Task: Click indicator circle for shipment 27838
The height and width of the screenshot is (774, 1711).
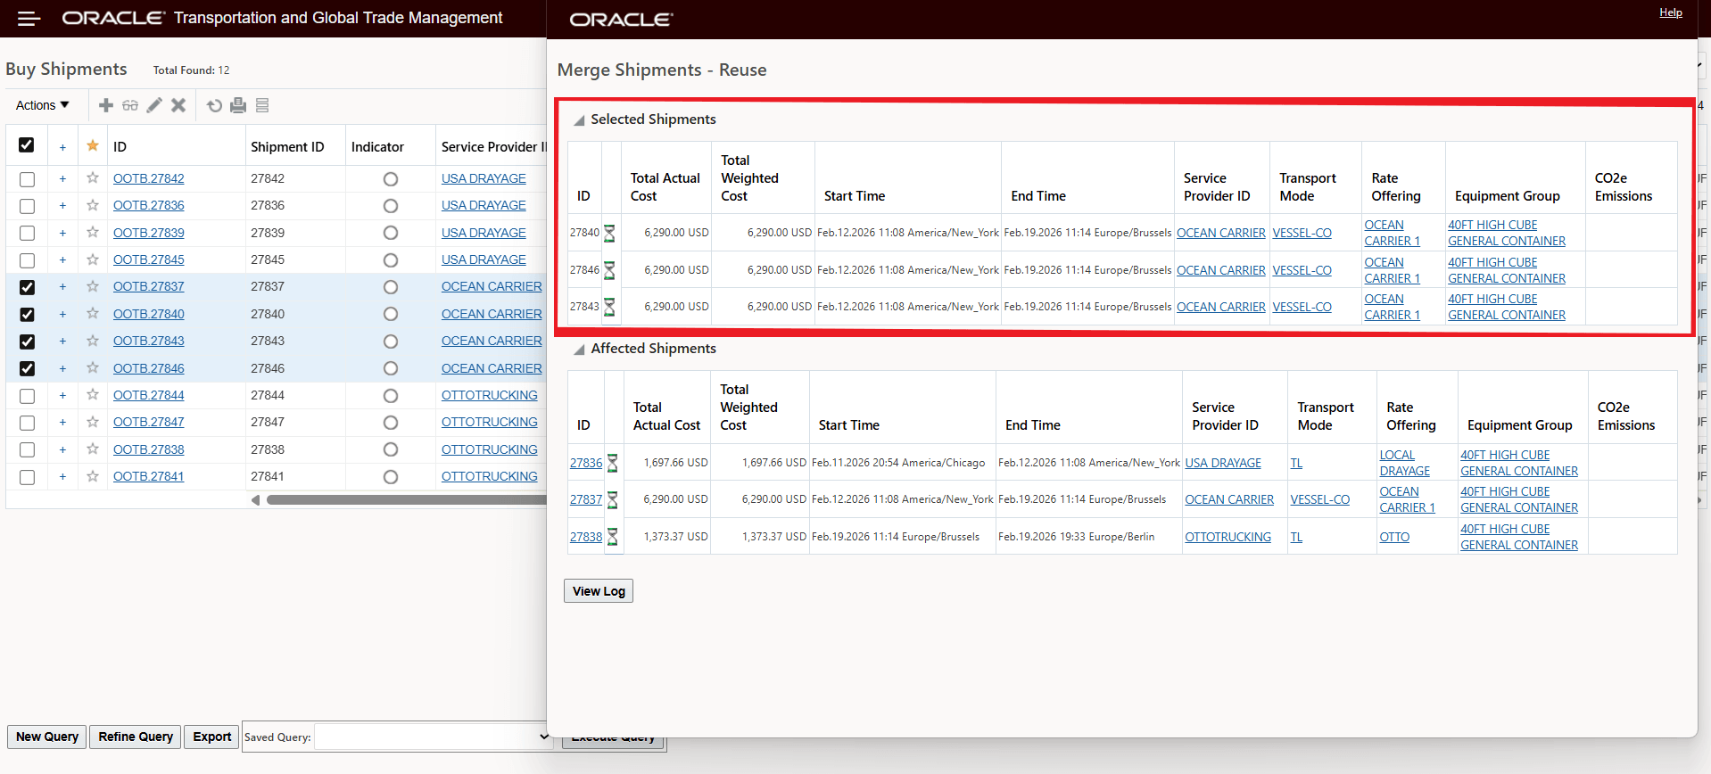Action: click(390, 449)
